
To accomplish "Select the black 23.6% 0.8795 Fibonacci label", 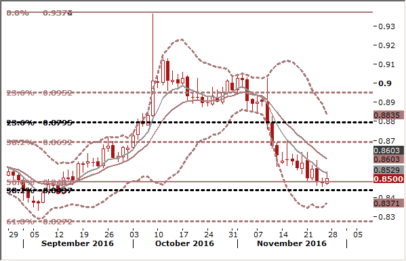I will [39, 123].
